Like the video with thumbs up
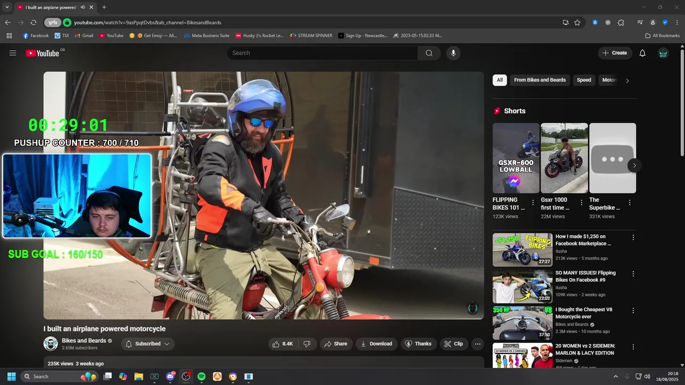The image size is (685, 385). pyautogui.click(x=282, y=344)
